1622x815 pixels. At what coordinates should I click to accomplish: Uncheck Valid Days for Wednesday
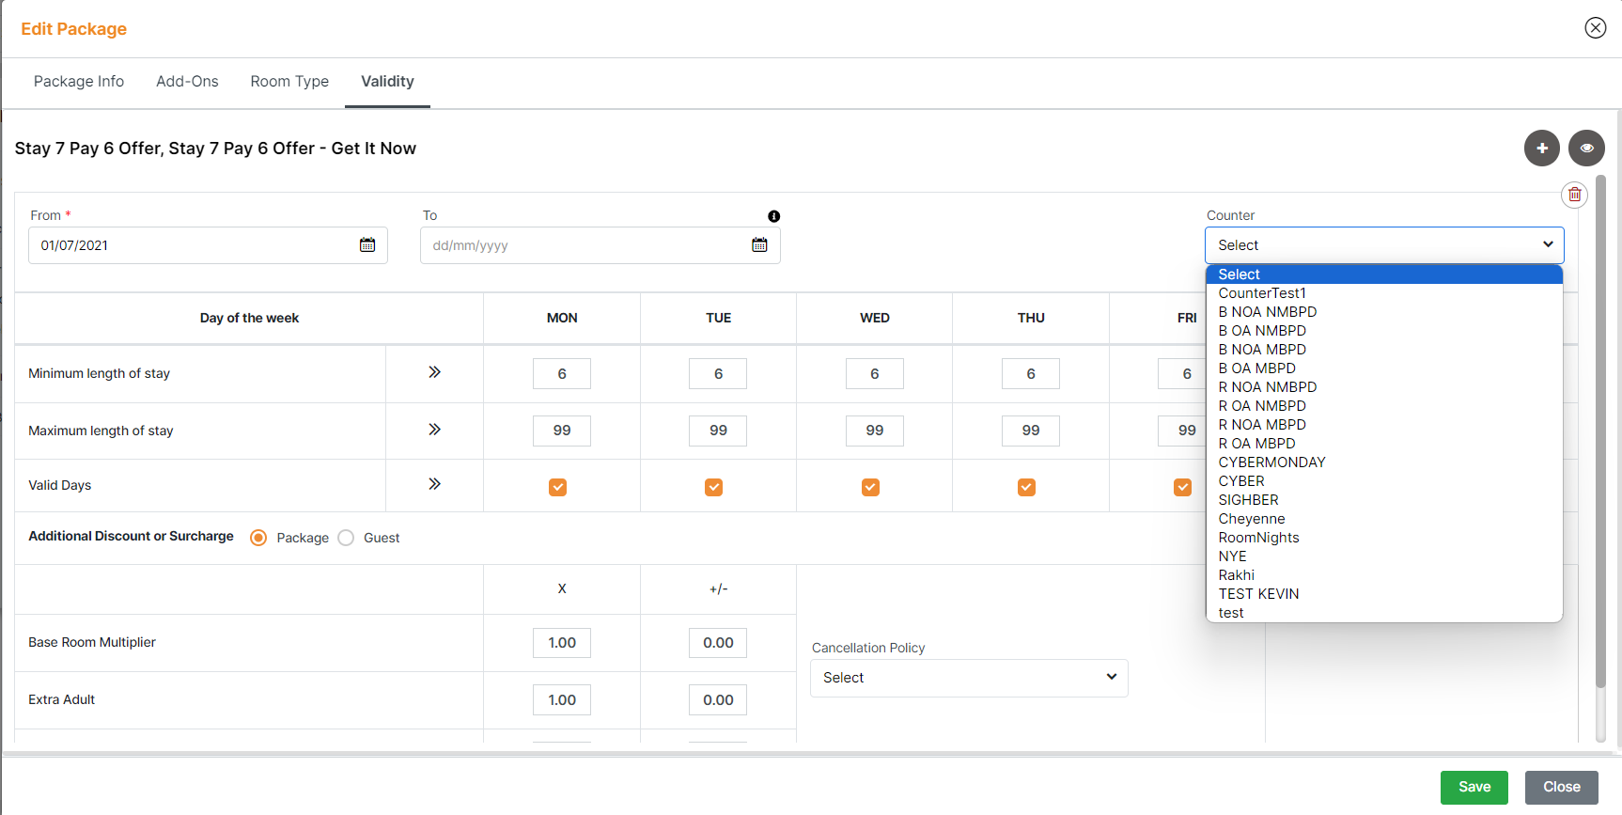coord(870,487)
